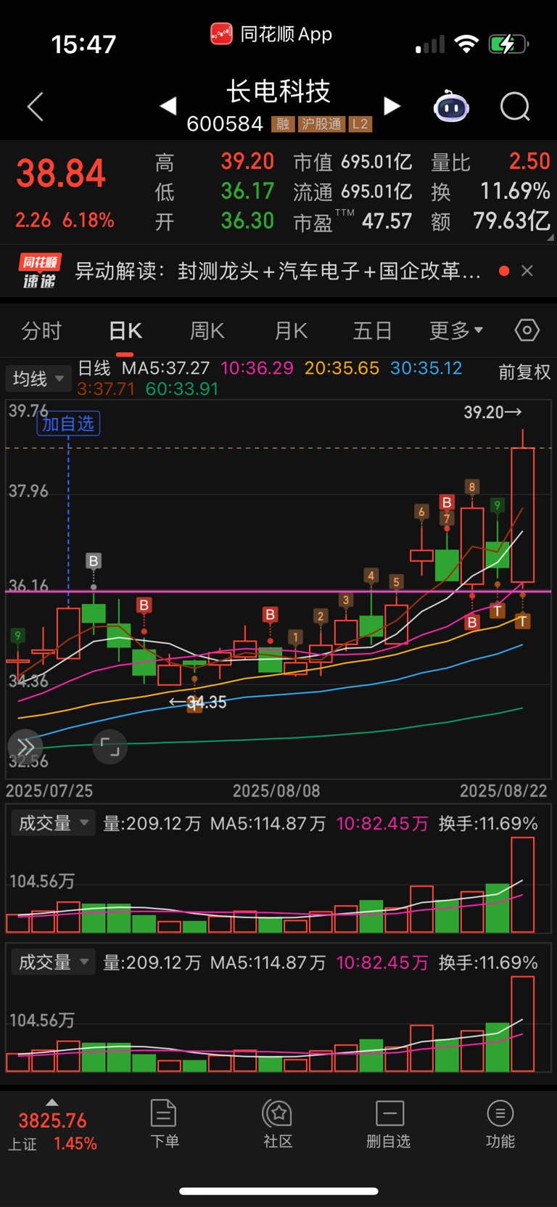Tap the number 1 candle marker
The image size is (557, 1207).
point(295,637)
